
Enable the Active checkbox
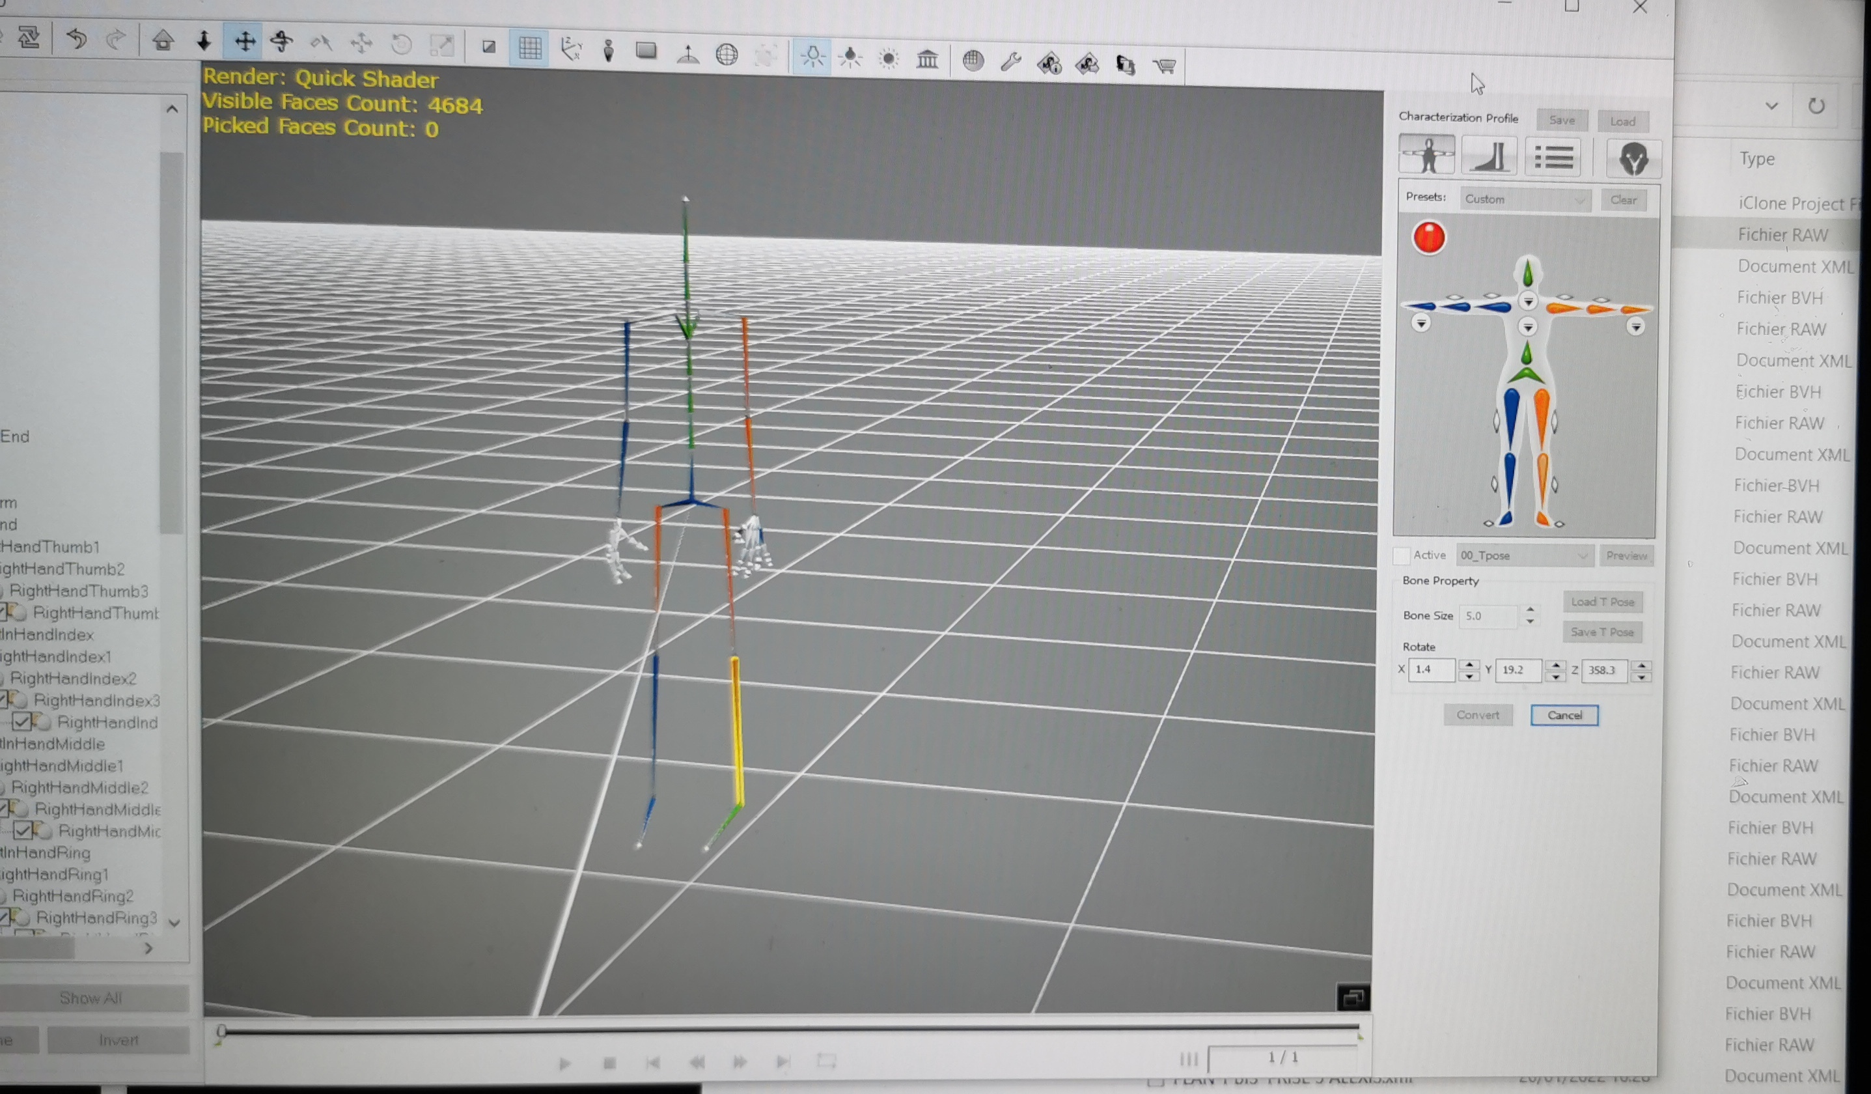1402,555
